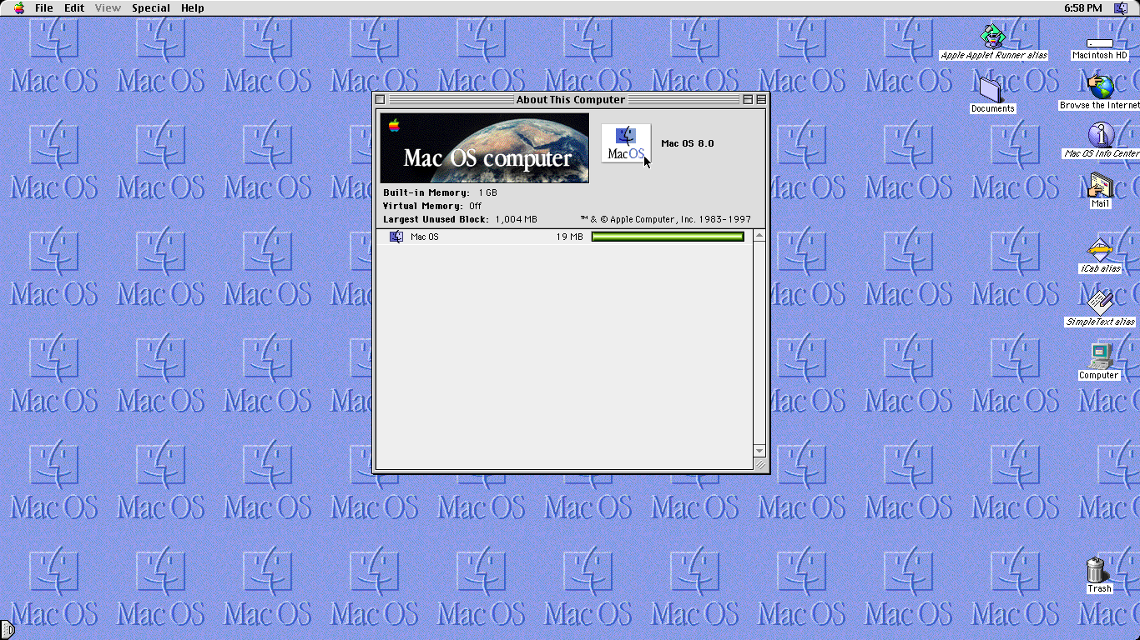This screenshot has height=640, width=1140.
Task: Close the About This Computer window
Action: (381, 99)
